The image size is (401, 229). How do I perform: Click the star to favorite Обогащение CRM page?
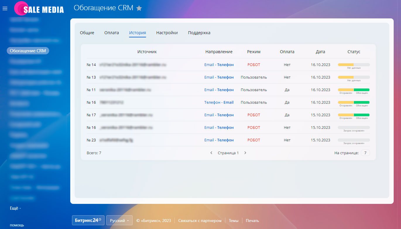[139, 8]
